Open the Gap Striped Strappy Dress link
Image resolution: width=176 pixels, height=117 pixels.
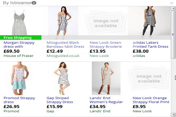tap(60, 100)
